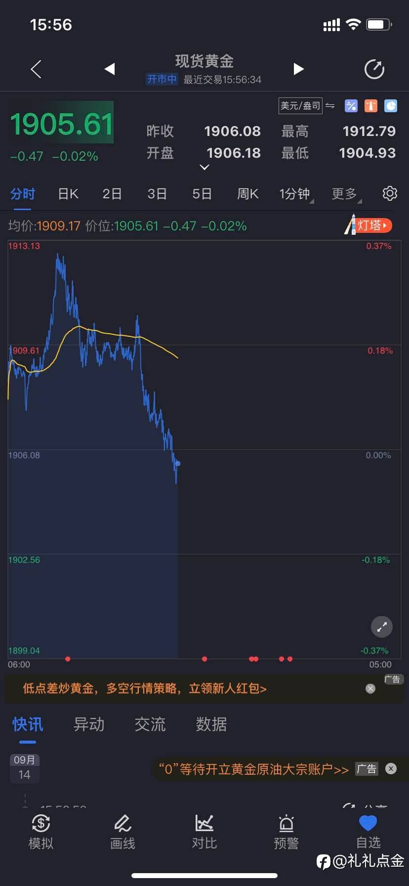Go to next instrument arrow
Screen dimensions: 409x886
click(x=298, y=69)
